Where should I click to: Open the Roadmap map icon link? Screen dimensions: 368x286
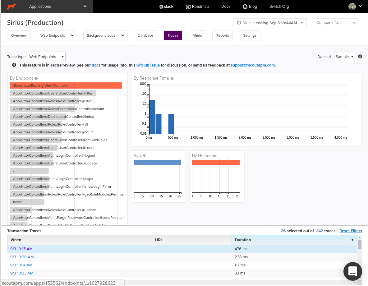tap(188, 7)
